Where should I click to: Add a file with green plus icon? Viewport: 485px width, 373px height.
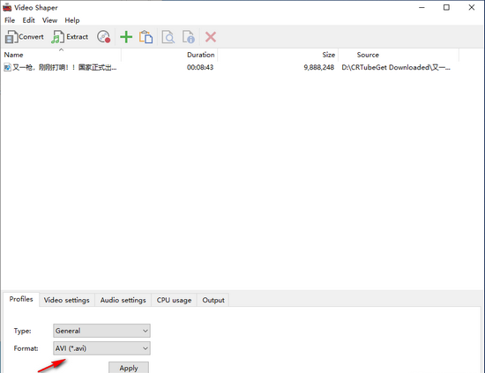pos(126,37)
